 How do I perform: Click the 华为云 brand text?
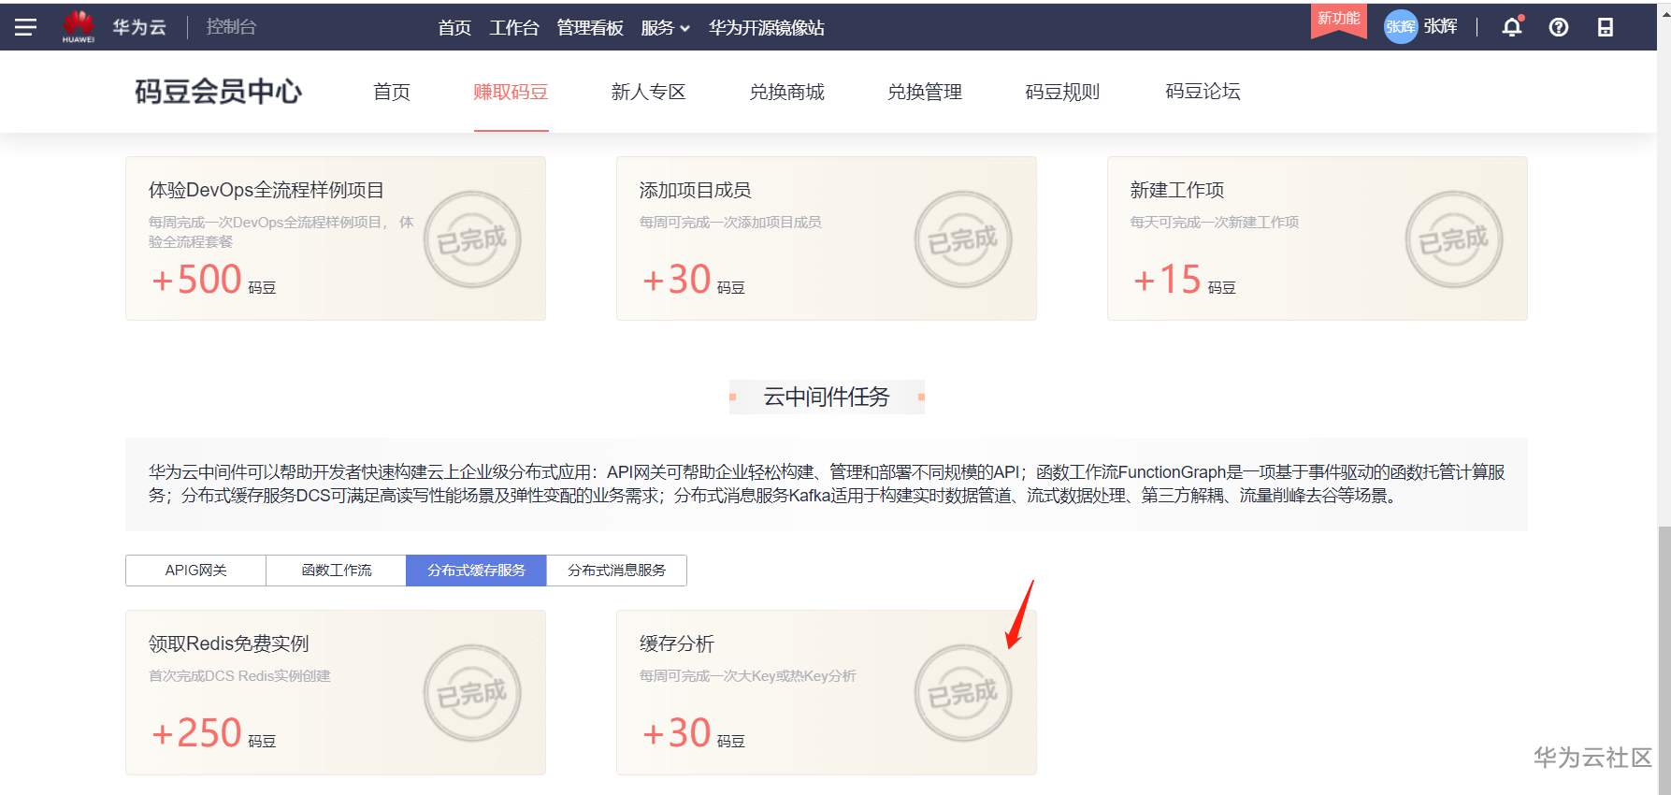(139, 27)
